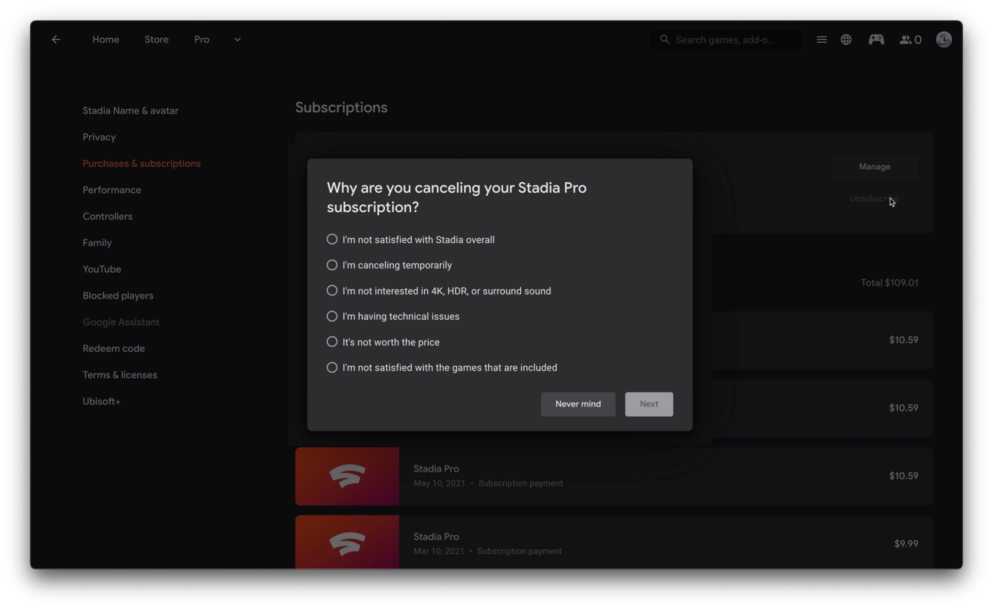Open the hamburger list menu icon
Screen dimensions: 993x609
821,40
